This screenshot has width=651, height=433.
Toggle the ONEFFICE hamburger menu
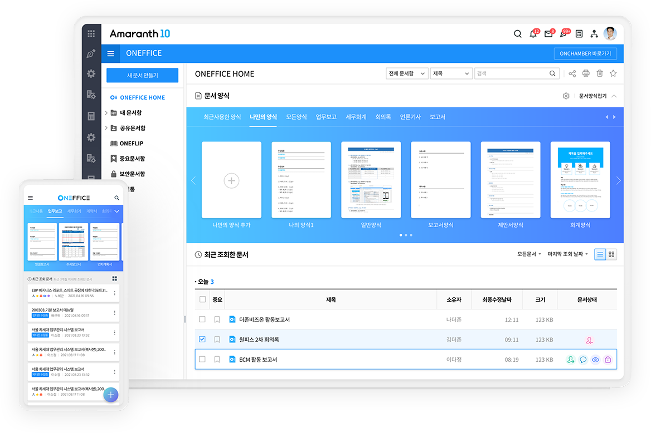click(x=111, y=53)
